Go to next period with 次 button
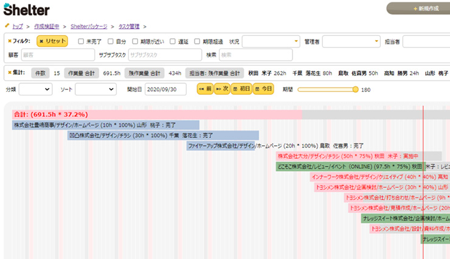 pos(222,89)
